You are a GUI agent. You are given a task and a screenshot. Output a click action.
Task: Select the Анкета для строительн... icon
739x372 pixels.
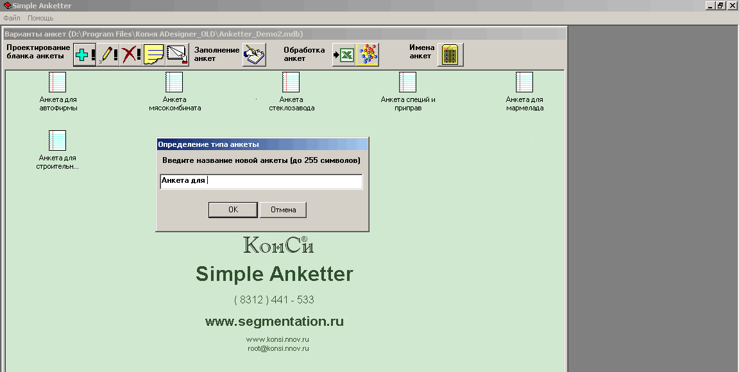coord(58,140)
